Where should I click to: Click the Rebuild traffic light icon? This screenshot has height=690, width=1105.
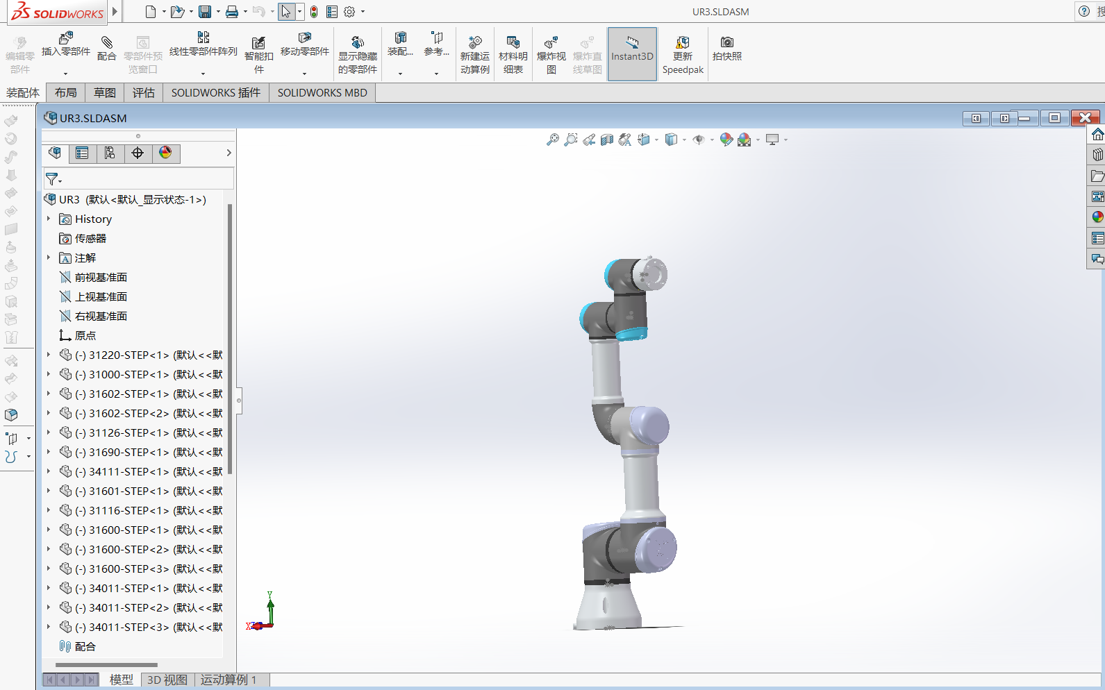314,12
